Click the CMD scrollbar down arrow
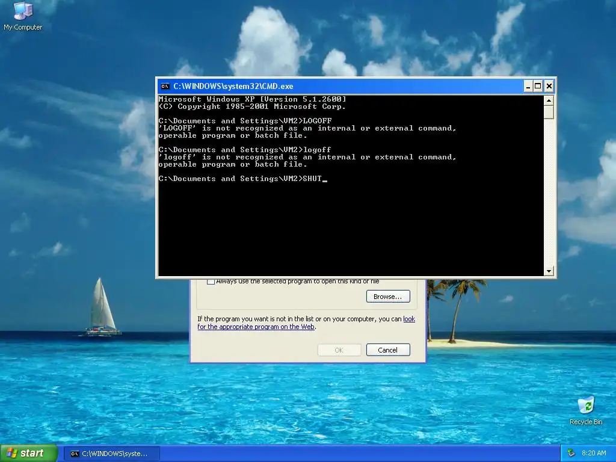The width and height of the screenshot is (616, 462). click(x=549, y=271)
